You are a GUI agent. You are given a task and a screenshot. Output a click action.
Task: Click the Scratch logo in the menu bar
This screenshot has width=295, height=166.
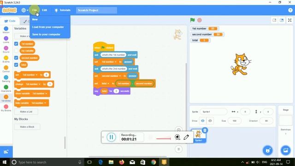pos(9,10)
